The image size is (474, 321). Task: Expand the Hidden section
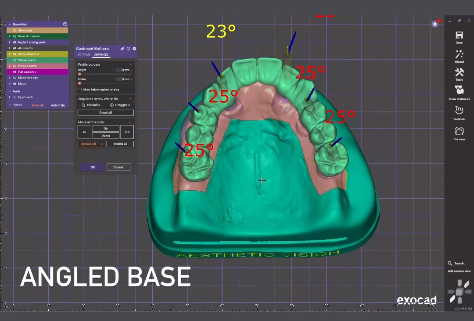point(9,105)
